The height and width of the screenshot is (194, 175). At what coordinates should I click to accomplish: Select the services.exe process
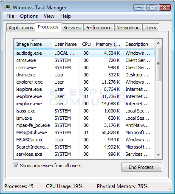(84, 154)
